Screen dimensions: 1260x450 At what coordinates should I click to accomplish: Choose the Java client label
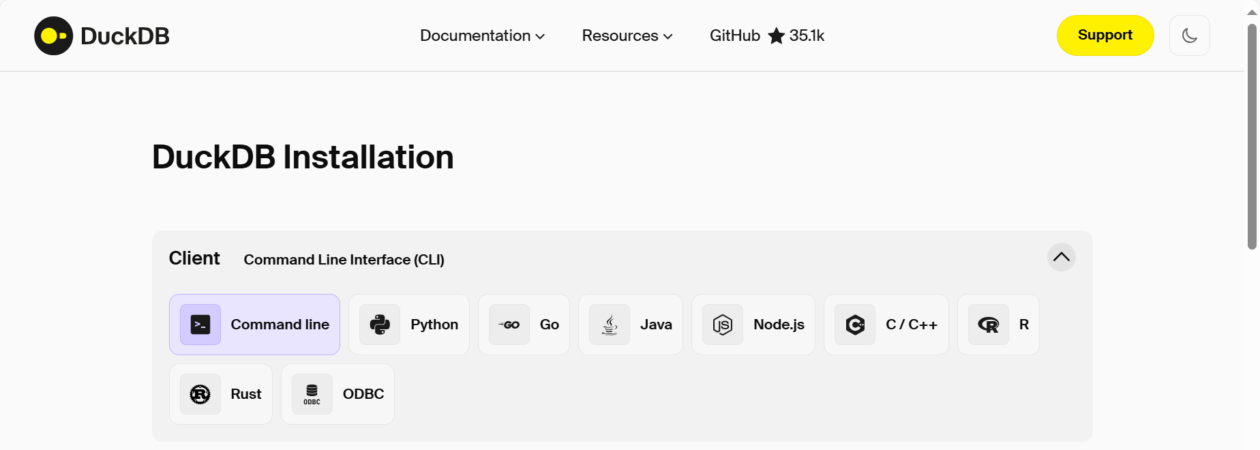click(x=656, y=325)
